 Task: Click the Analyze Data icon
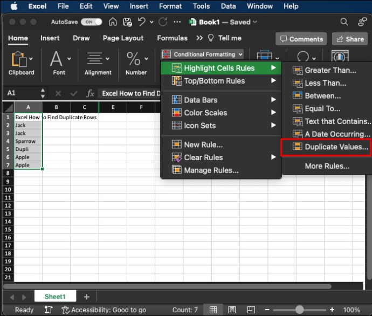[340, 56]
